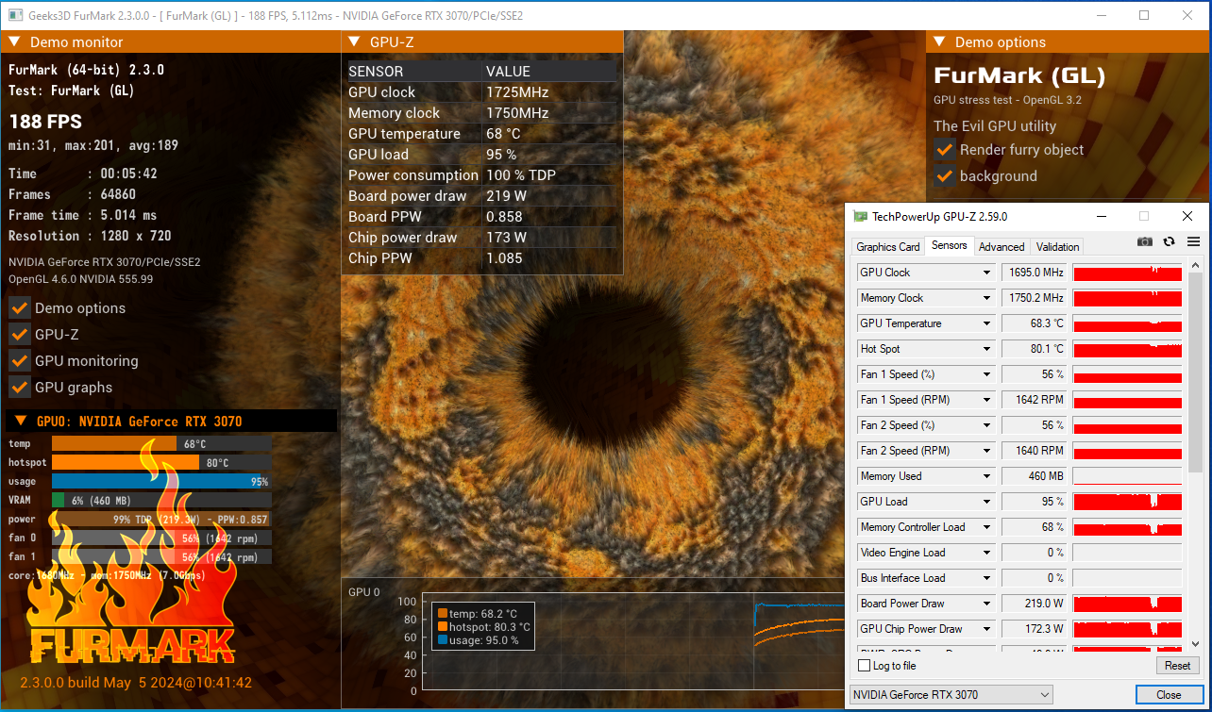1212x712 pixels.
Task: Uncheck Render furry object option
Action: [944, 150]
